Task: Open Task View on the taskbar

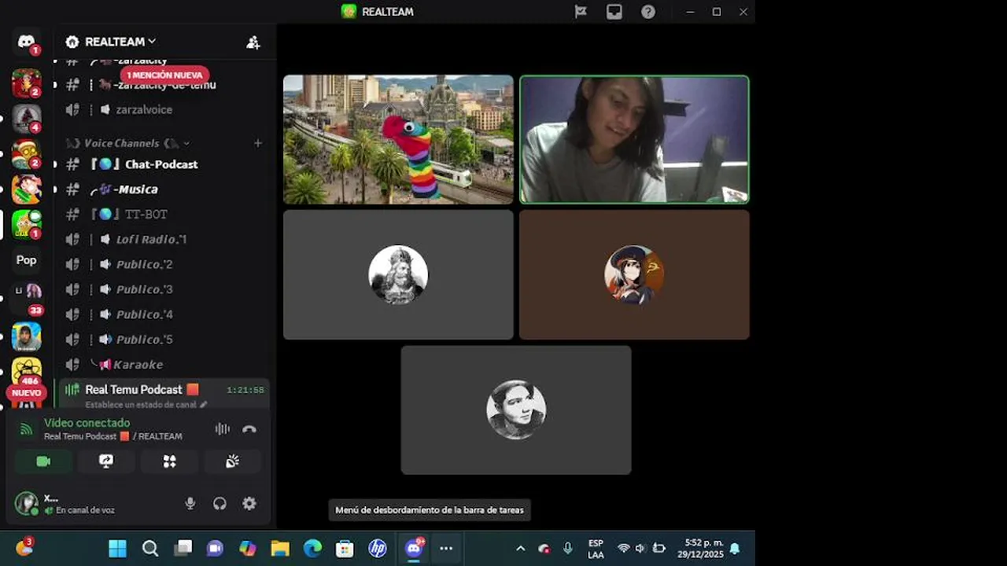Action: (183, 549)
